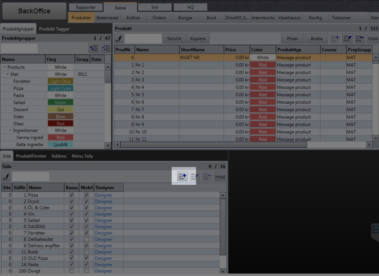The height and width of the screenshot is (276, 379).
Task: Click the Light Cyan swatch for Pizza
Action: tap(60, 89)
